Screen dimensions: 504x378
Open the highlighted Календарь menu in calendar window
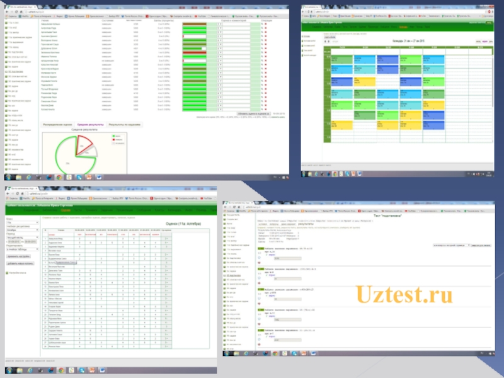pos(403,27)
